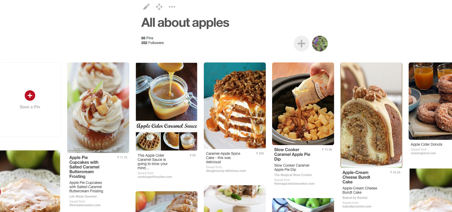Open the board owner's profile avatar

click(320, 43)
